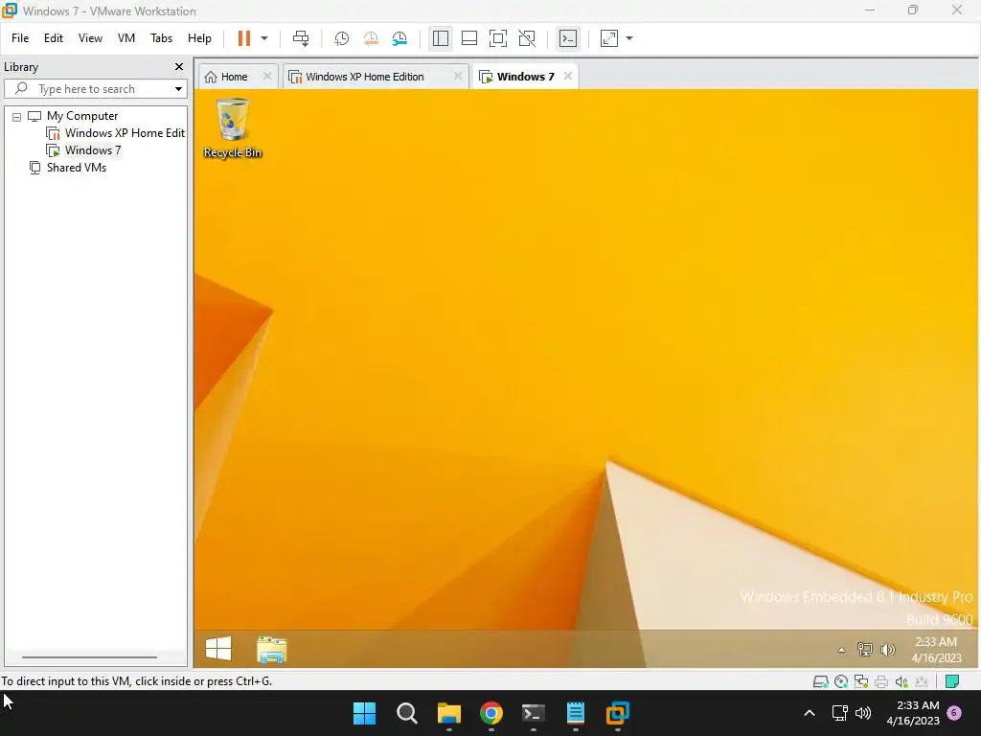Viewport: 981px width, 736px height.
Task: Close the Windows XP Home Edition tab
Action: [457, 76]
